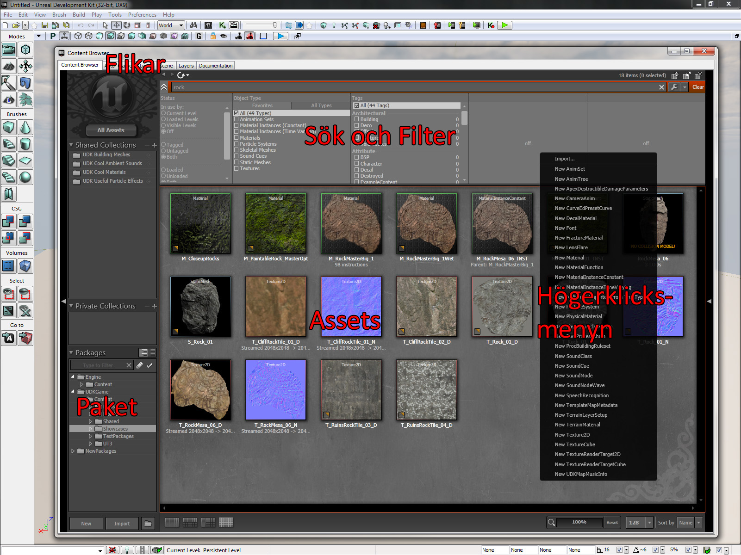
Task: Select Current Level radio button
Action: 163,113
